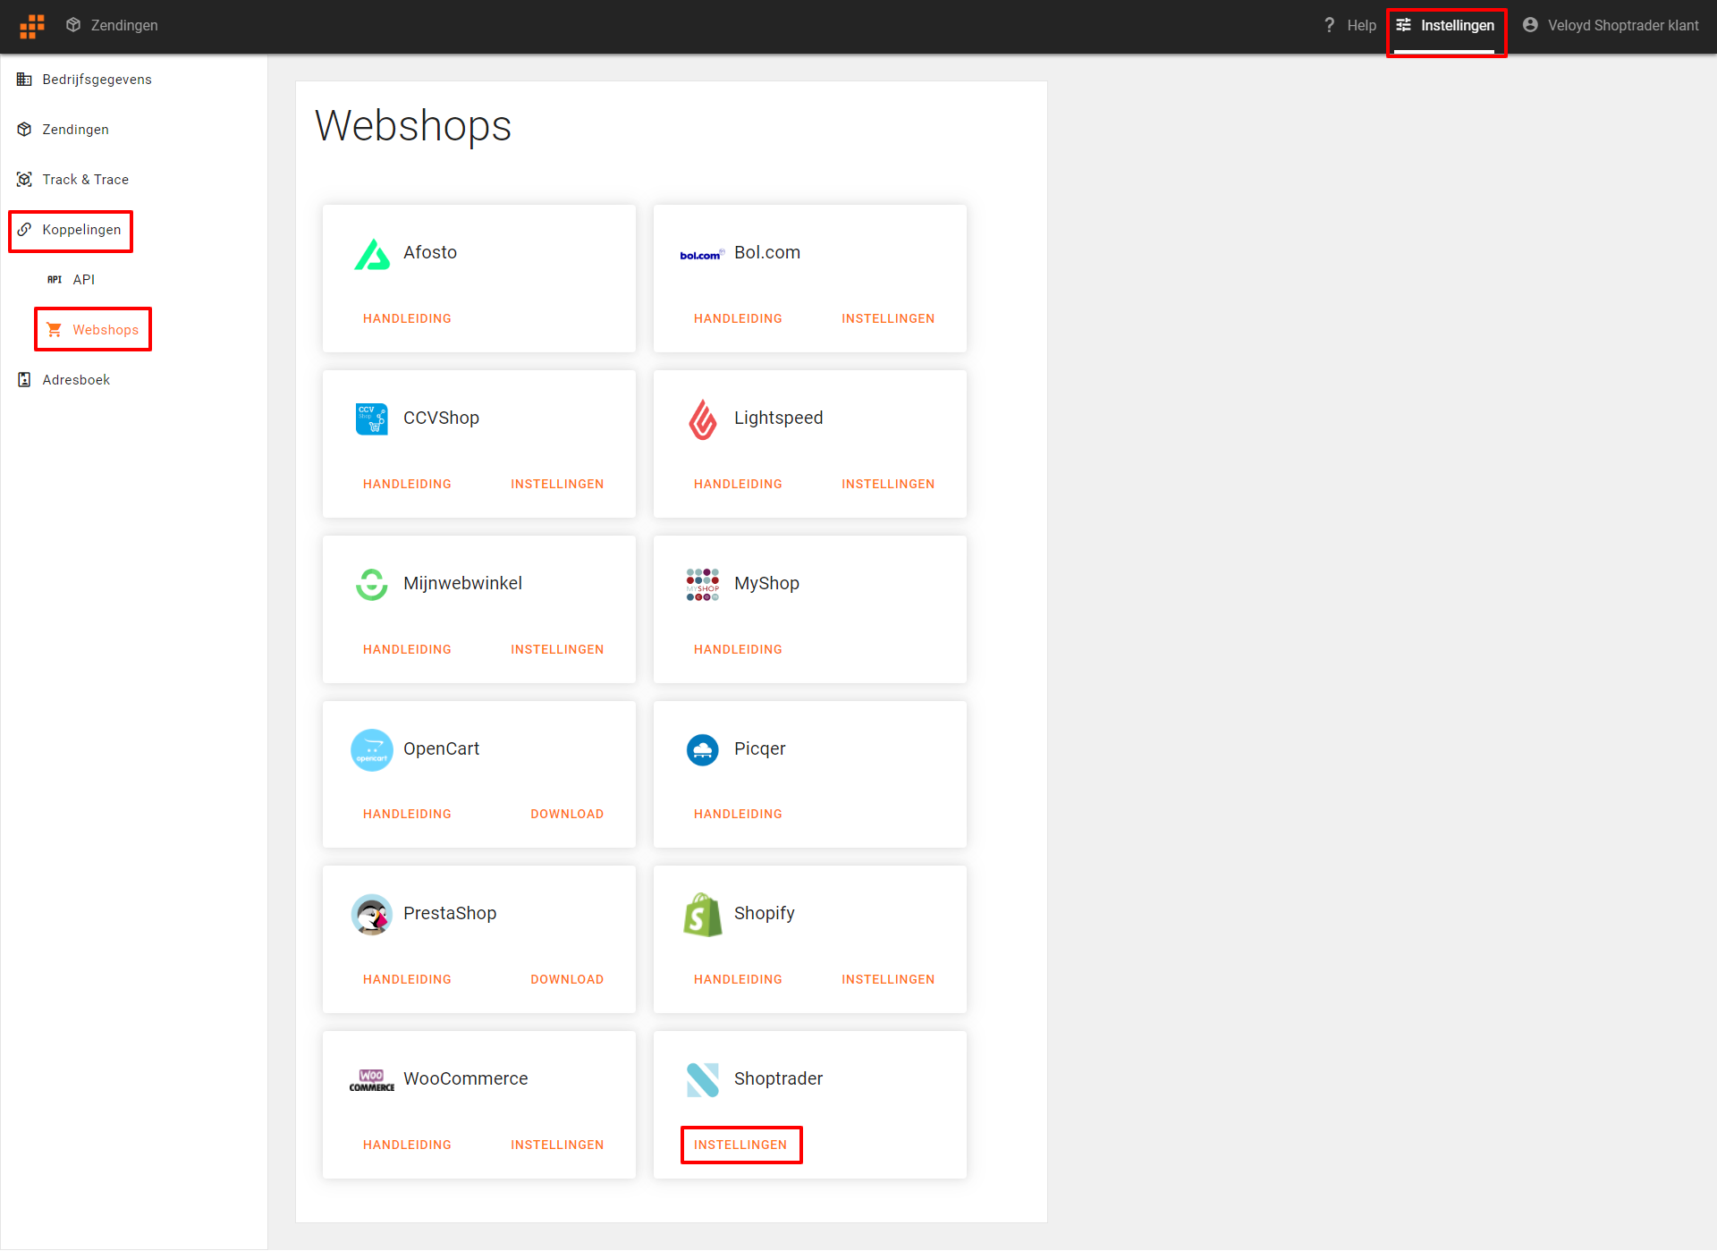The width and height of the screenshot is (1717, 1251).
Task: Click the Shoptrader card title
Action: 778,1079
